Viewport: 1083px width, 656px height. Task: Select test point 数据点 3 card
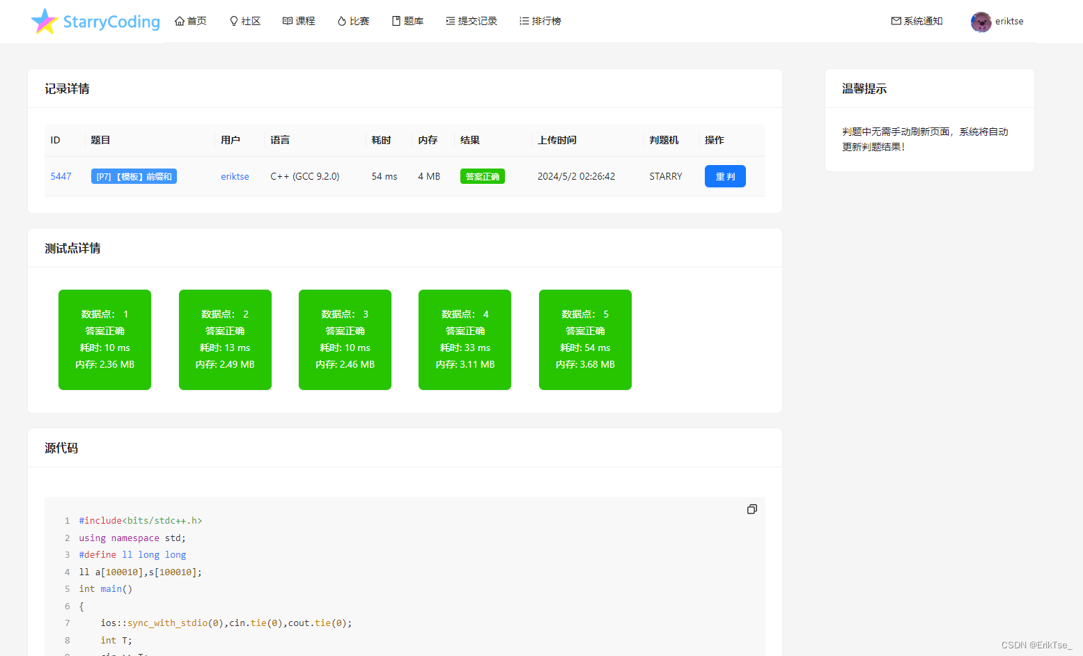[345, 340]
